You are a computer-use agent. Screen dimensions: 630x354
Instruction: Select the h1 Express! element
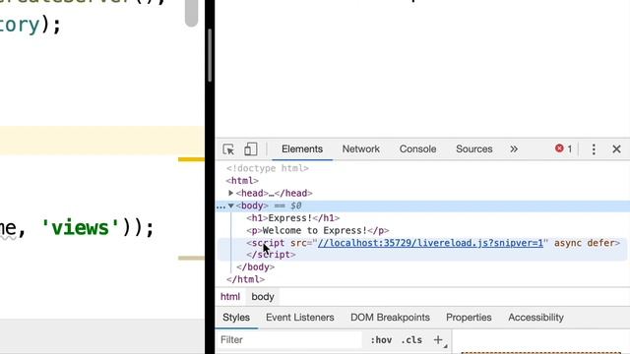tap(293, 218)
